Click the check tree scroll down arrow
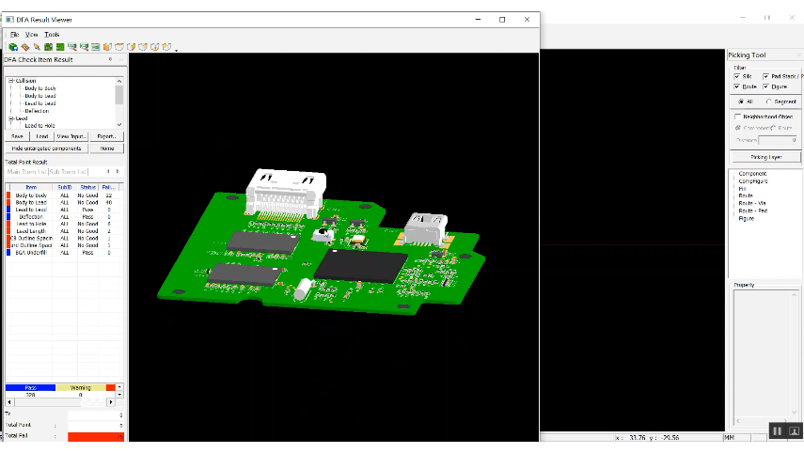Viewport: 804px width, 453px height. coord(119,124)
